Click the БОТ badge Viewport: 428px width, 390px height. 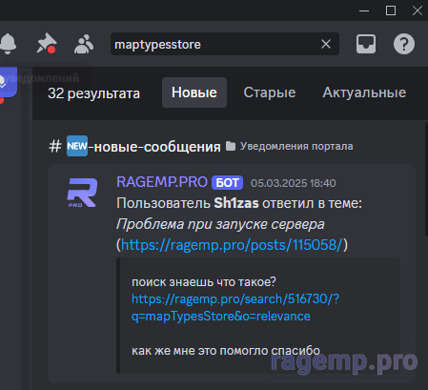point(227,183)
